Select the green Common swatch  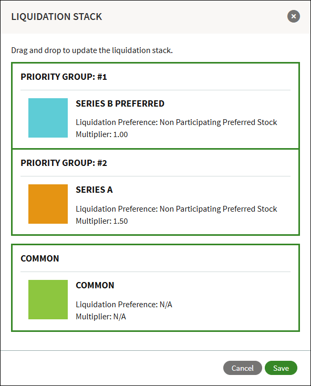48,299
